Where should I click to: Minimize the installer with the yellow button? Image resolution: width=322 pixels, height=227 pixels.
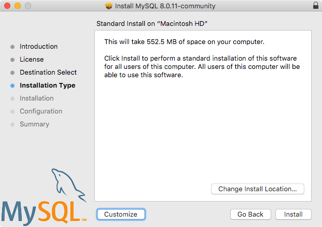point(17,6)
